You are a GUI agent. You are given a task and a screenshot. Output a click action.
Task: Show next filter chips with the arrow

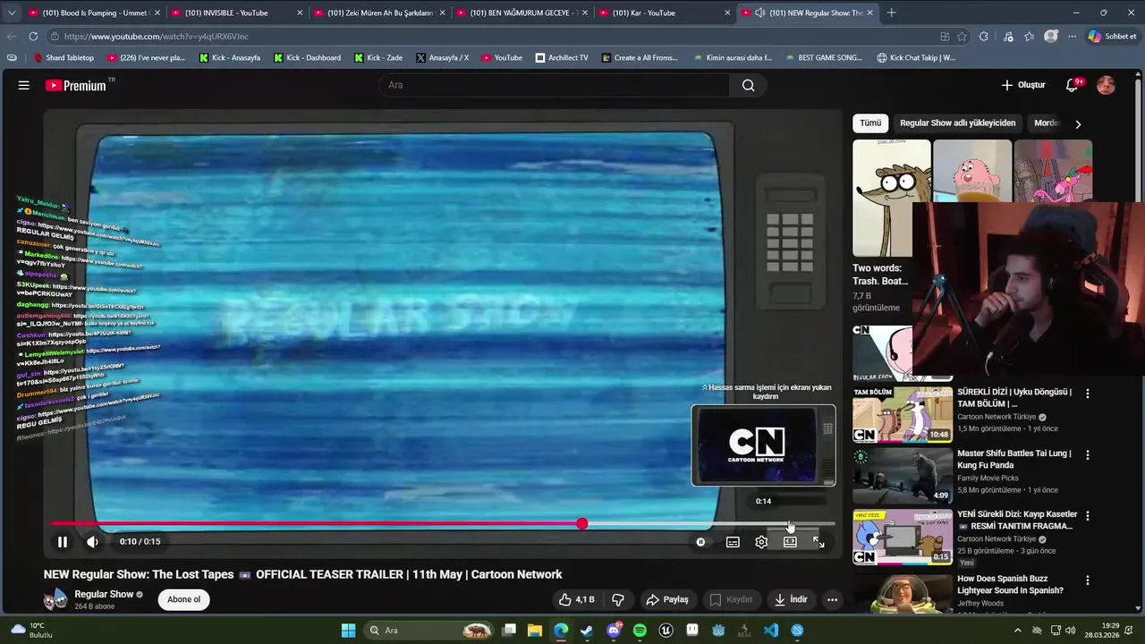pos(1078,124)
